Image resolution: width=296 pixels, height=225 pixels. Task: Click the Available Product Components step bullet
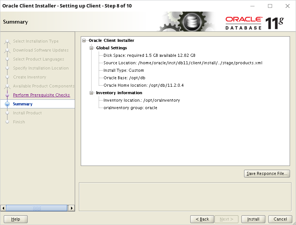[x=7, y=86]
